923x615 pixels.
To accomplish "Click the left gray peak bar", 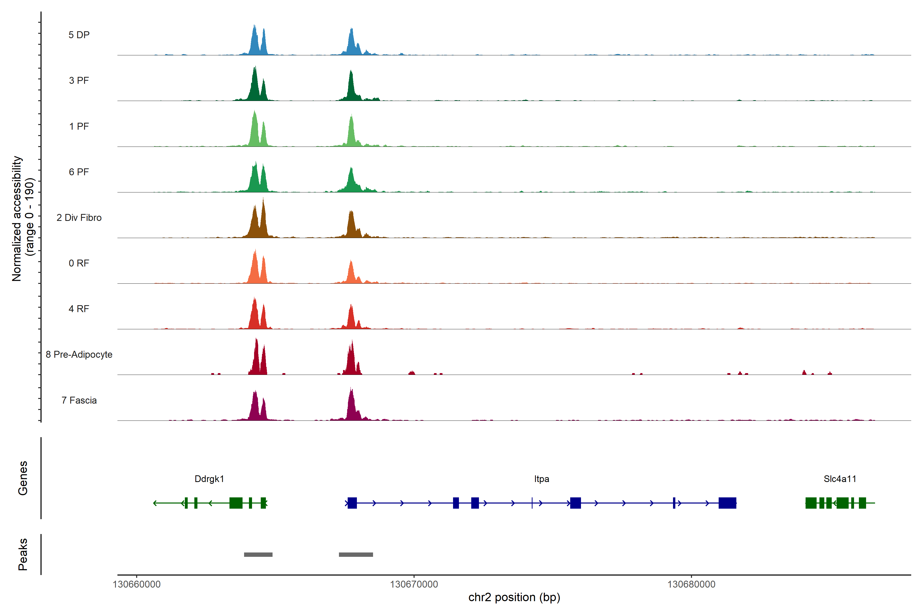I will [x=258, y=555].
